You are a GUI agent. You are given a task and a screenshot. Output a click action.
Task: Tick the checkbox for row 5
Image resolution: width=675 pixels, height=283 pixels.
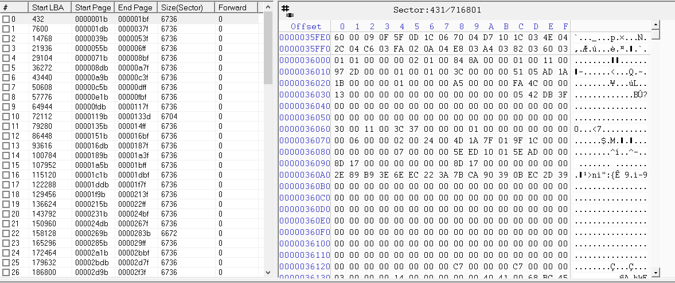6,68
